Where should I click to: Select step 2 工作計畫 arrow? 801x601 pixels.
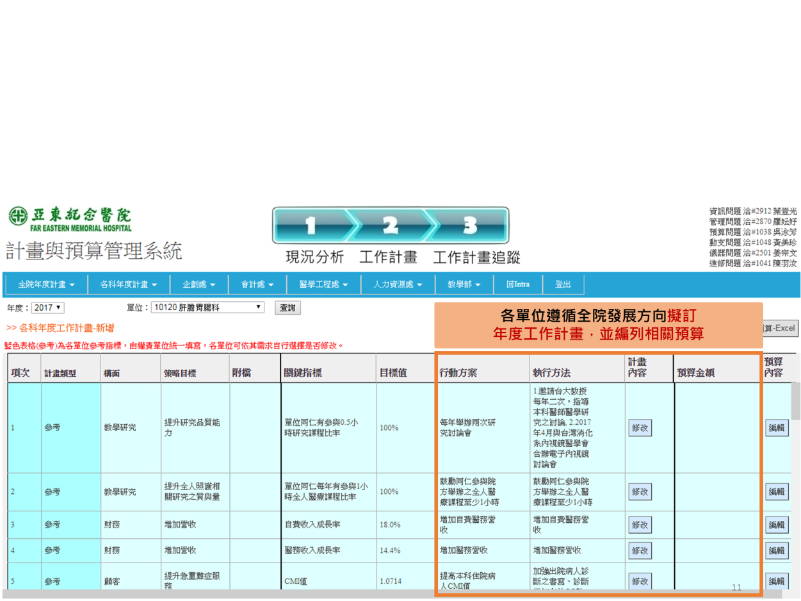coord(391,226)
